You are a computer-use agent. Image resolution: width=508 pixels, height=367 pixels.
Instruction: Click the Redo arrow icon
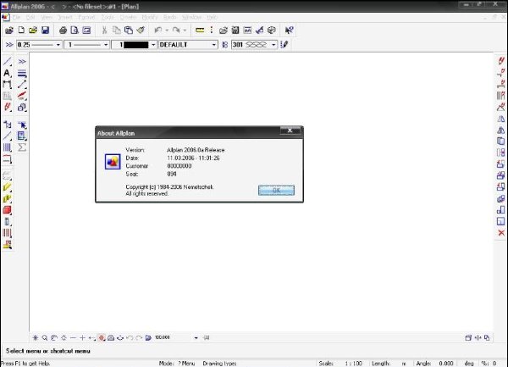pos(176,31)
